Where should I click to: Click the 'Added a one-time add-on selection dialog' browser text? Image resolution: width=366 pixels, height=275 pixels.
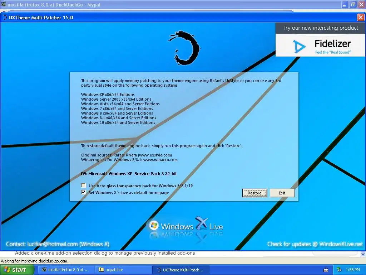click(x=105, y=253)
